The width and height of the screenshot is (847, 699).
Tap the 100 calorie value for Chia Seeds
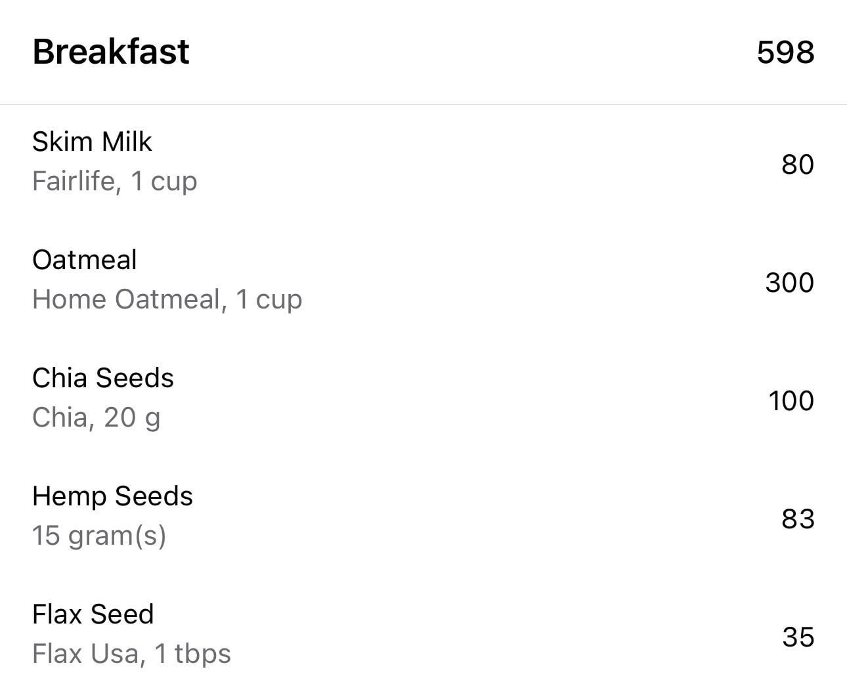point(791,401)
